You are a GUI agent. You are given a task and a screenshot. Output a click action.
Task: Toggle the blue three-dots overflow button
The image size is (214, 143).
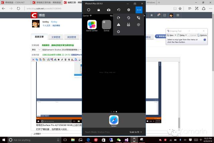139,10
